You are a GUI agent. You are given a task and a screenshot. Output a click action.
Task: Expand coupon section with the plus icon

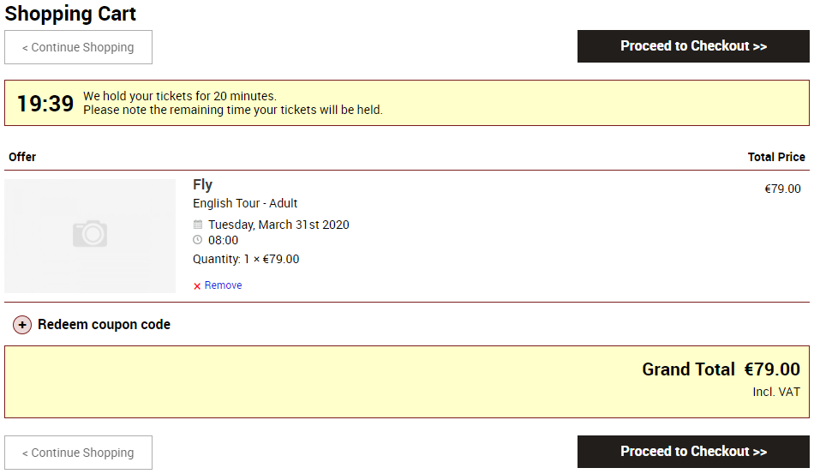tap(22, 325)
